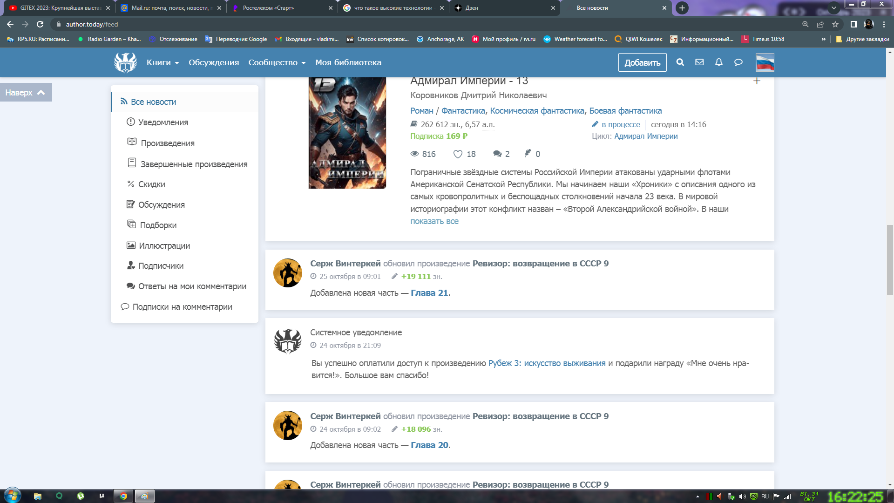
Task: Select Скидки in the sidebar
Action: click(x=151, y=184)
